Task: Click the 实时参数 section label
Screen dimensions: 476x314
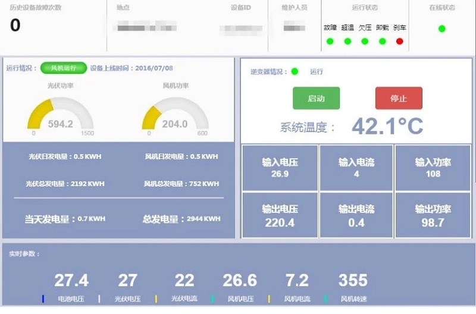Action: 24,253
